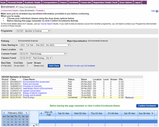Open the Assessment Details link
The height and width of the screenshot is (127, 159).
point(10,10)
